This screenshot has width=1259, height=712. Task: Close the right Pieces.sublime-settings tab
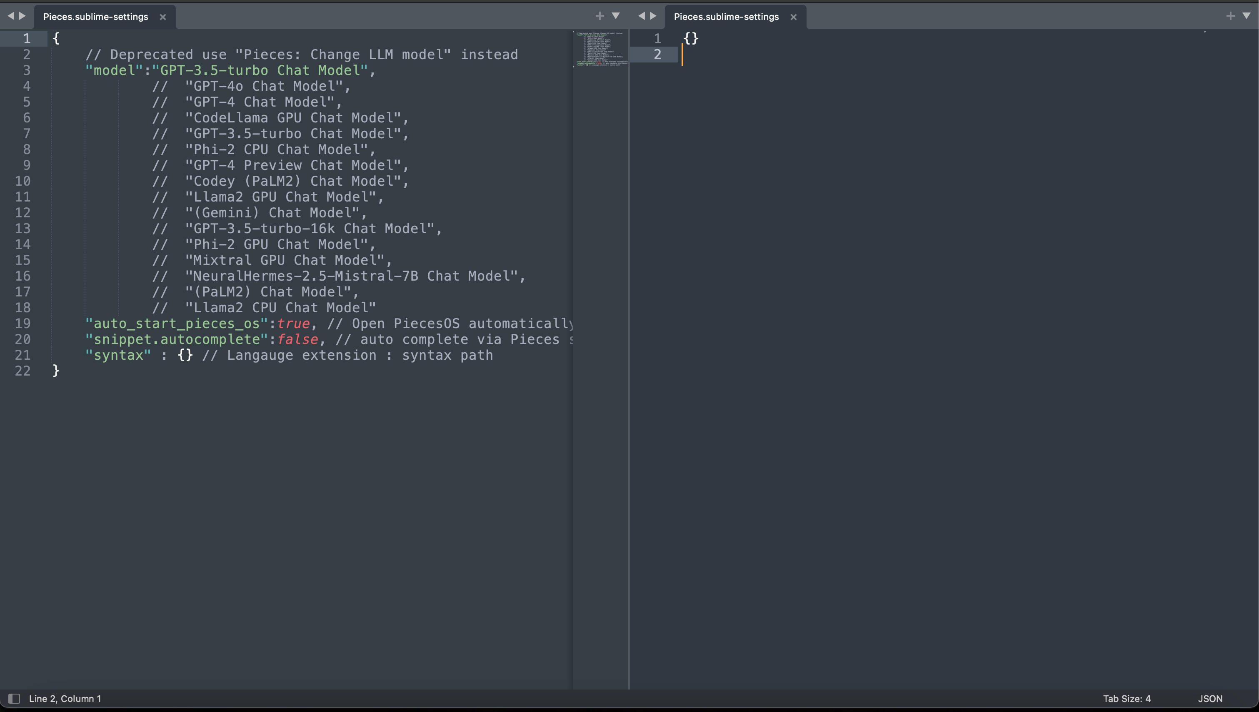click(793, 17)
